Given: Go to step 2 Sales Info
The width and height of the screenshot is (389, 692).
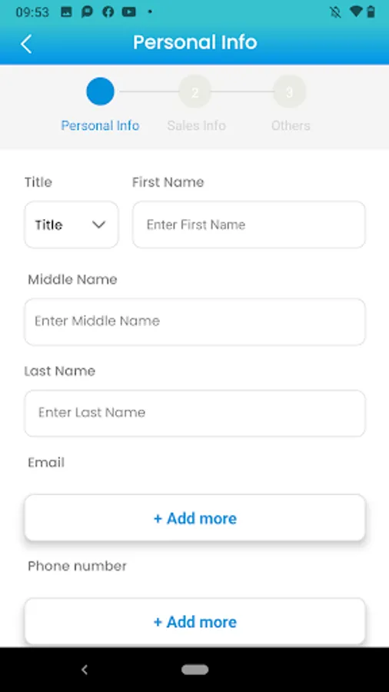Looking at the screenshot, I should (x=195, y=91).
